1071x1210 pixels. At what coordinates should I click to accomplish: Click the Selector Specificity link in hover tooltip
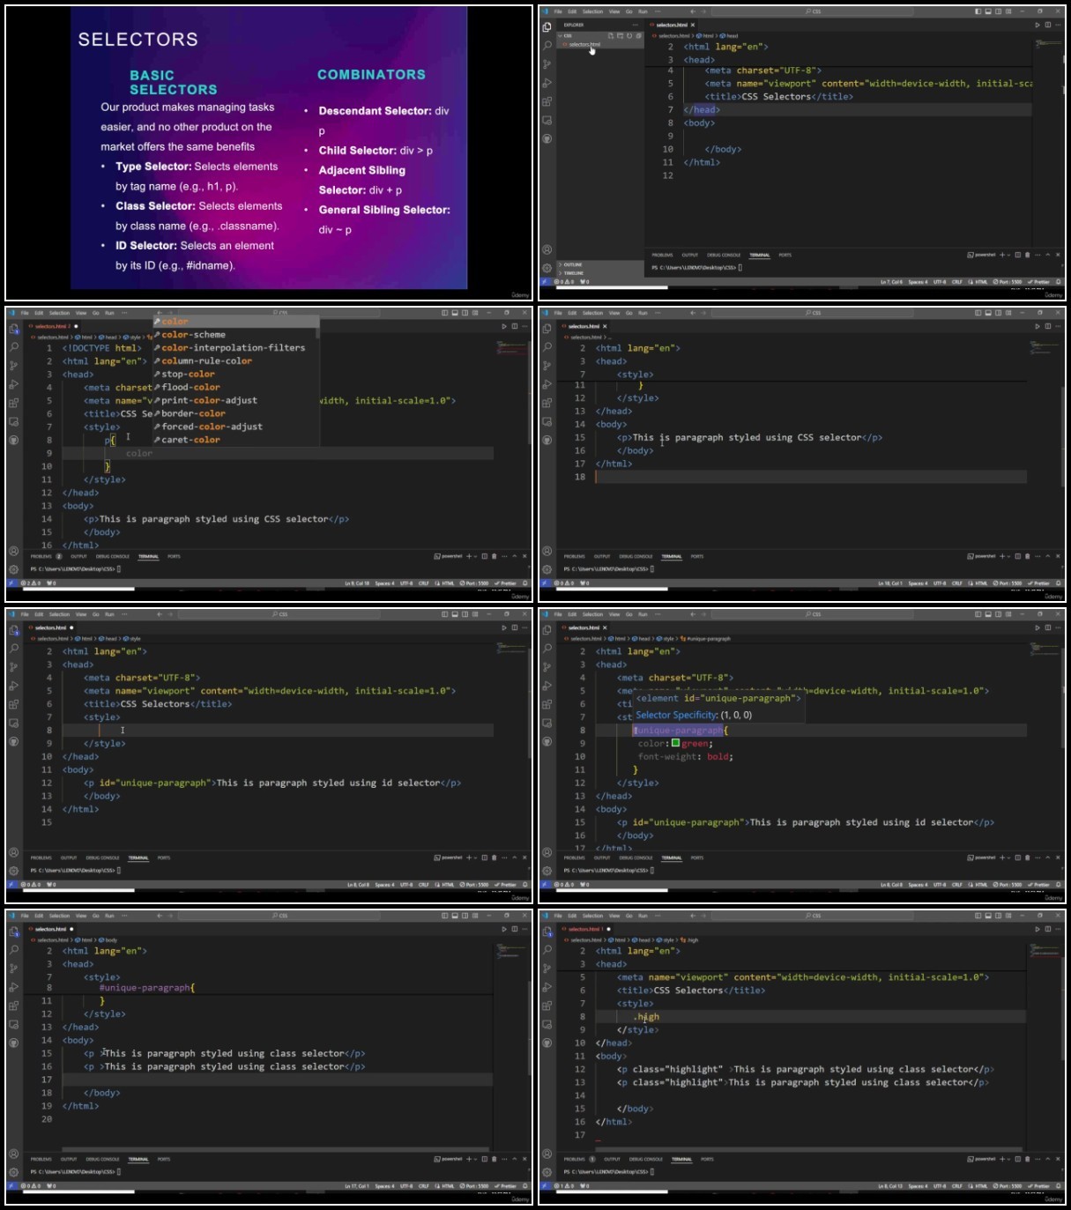(x=677, y=715)
